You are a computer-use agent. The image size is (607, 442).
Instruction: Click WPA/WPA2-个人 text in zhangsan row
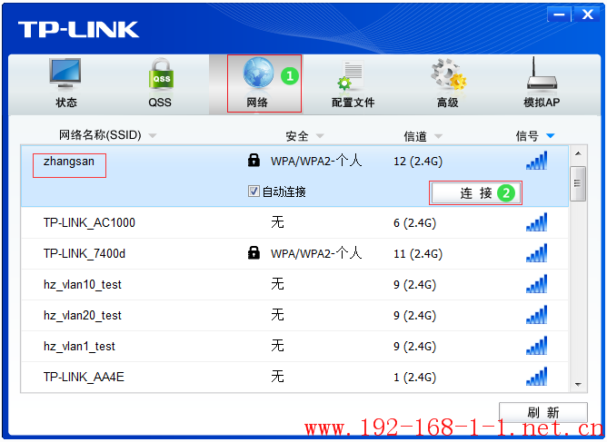[316, 161]
